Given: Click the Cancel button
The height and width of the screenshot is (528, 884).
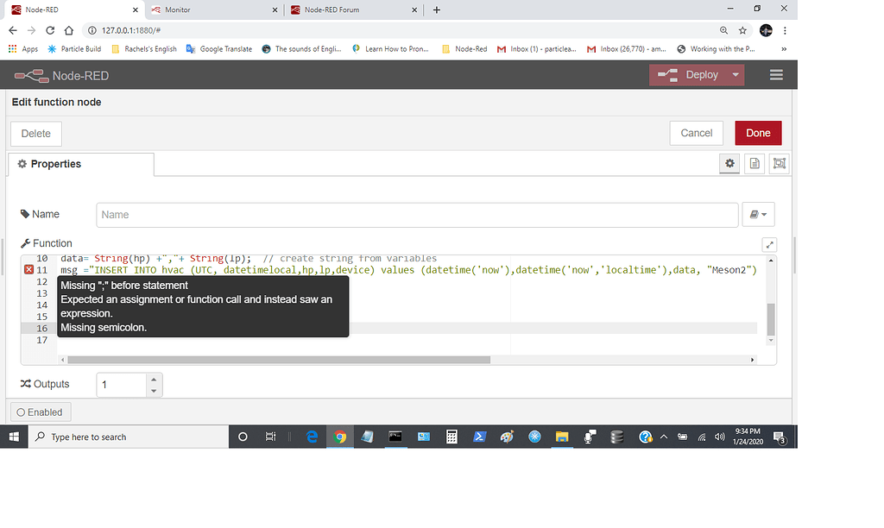Looking at the screenshot, I should pyautogui.click(x=696, y=133).
